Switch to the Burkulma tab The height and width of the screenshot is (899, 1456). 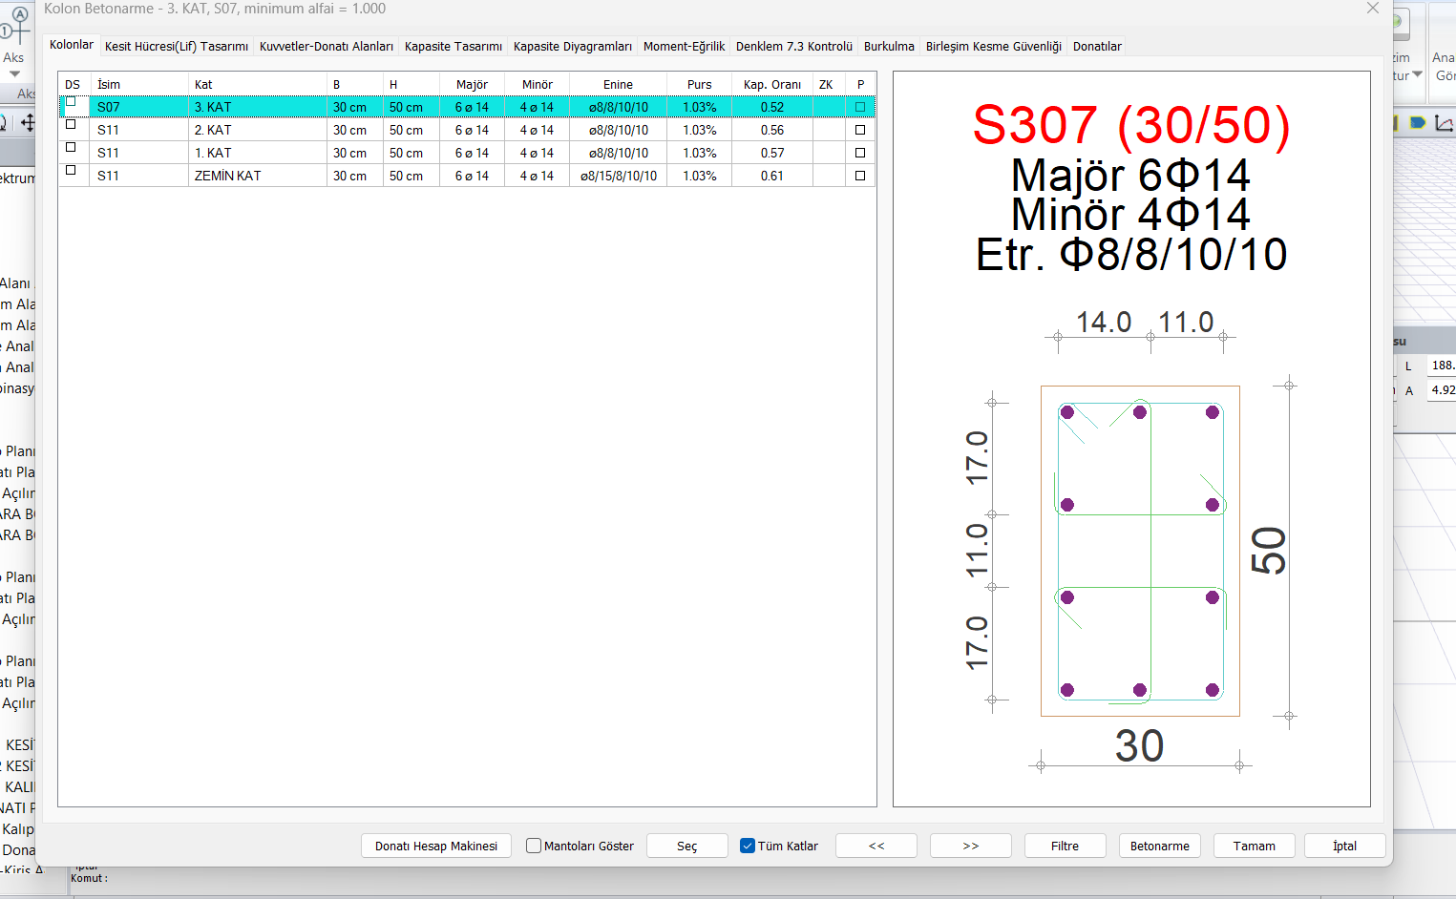(889, 46)
